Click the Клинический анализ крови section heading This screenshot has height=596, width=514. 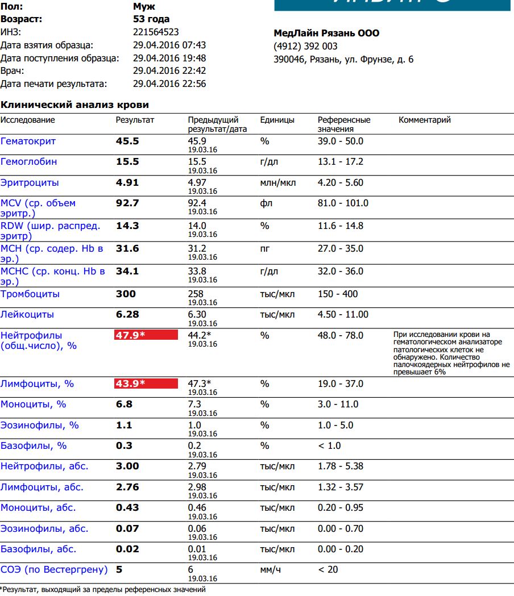coord(74,105)
